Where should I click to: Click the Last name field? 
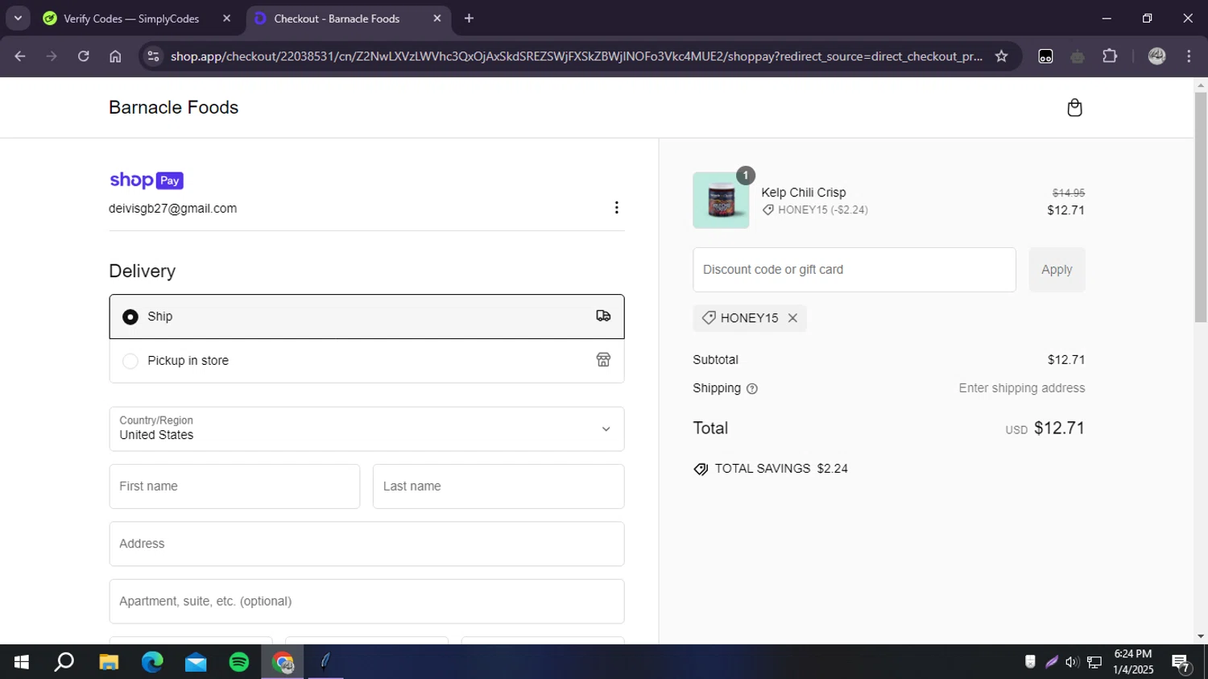click(499, 486)
